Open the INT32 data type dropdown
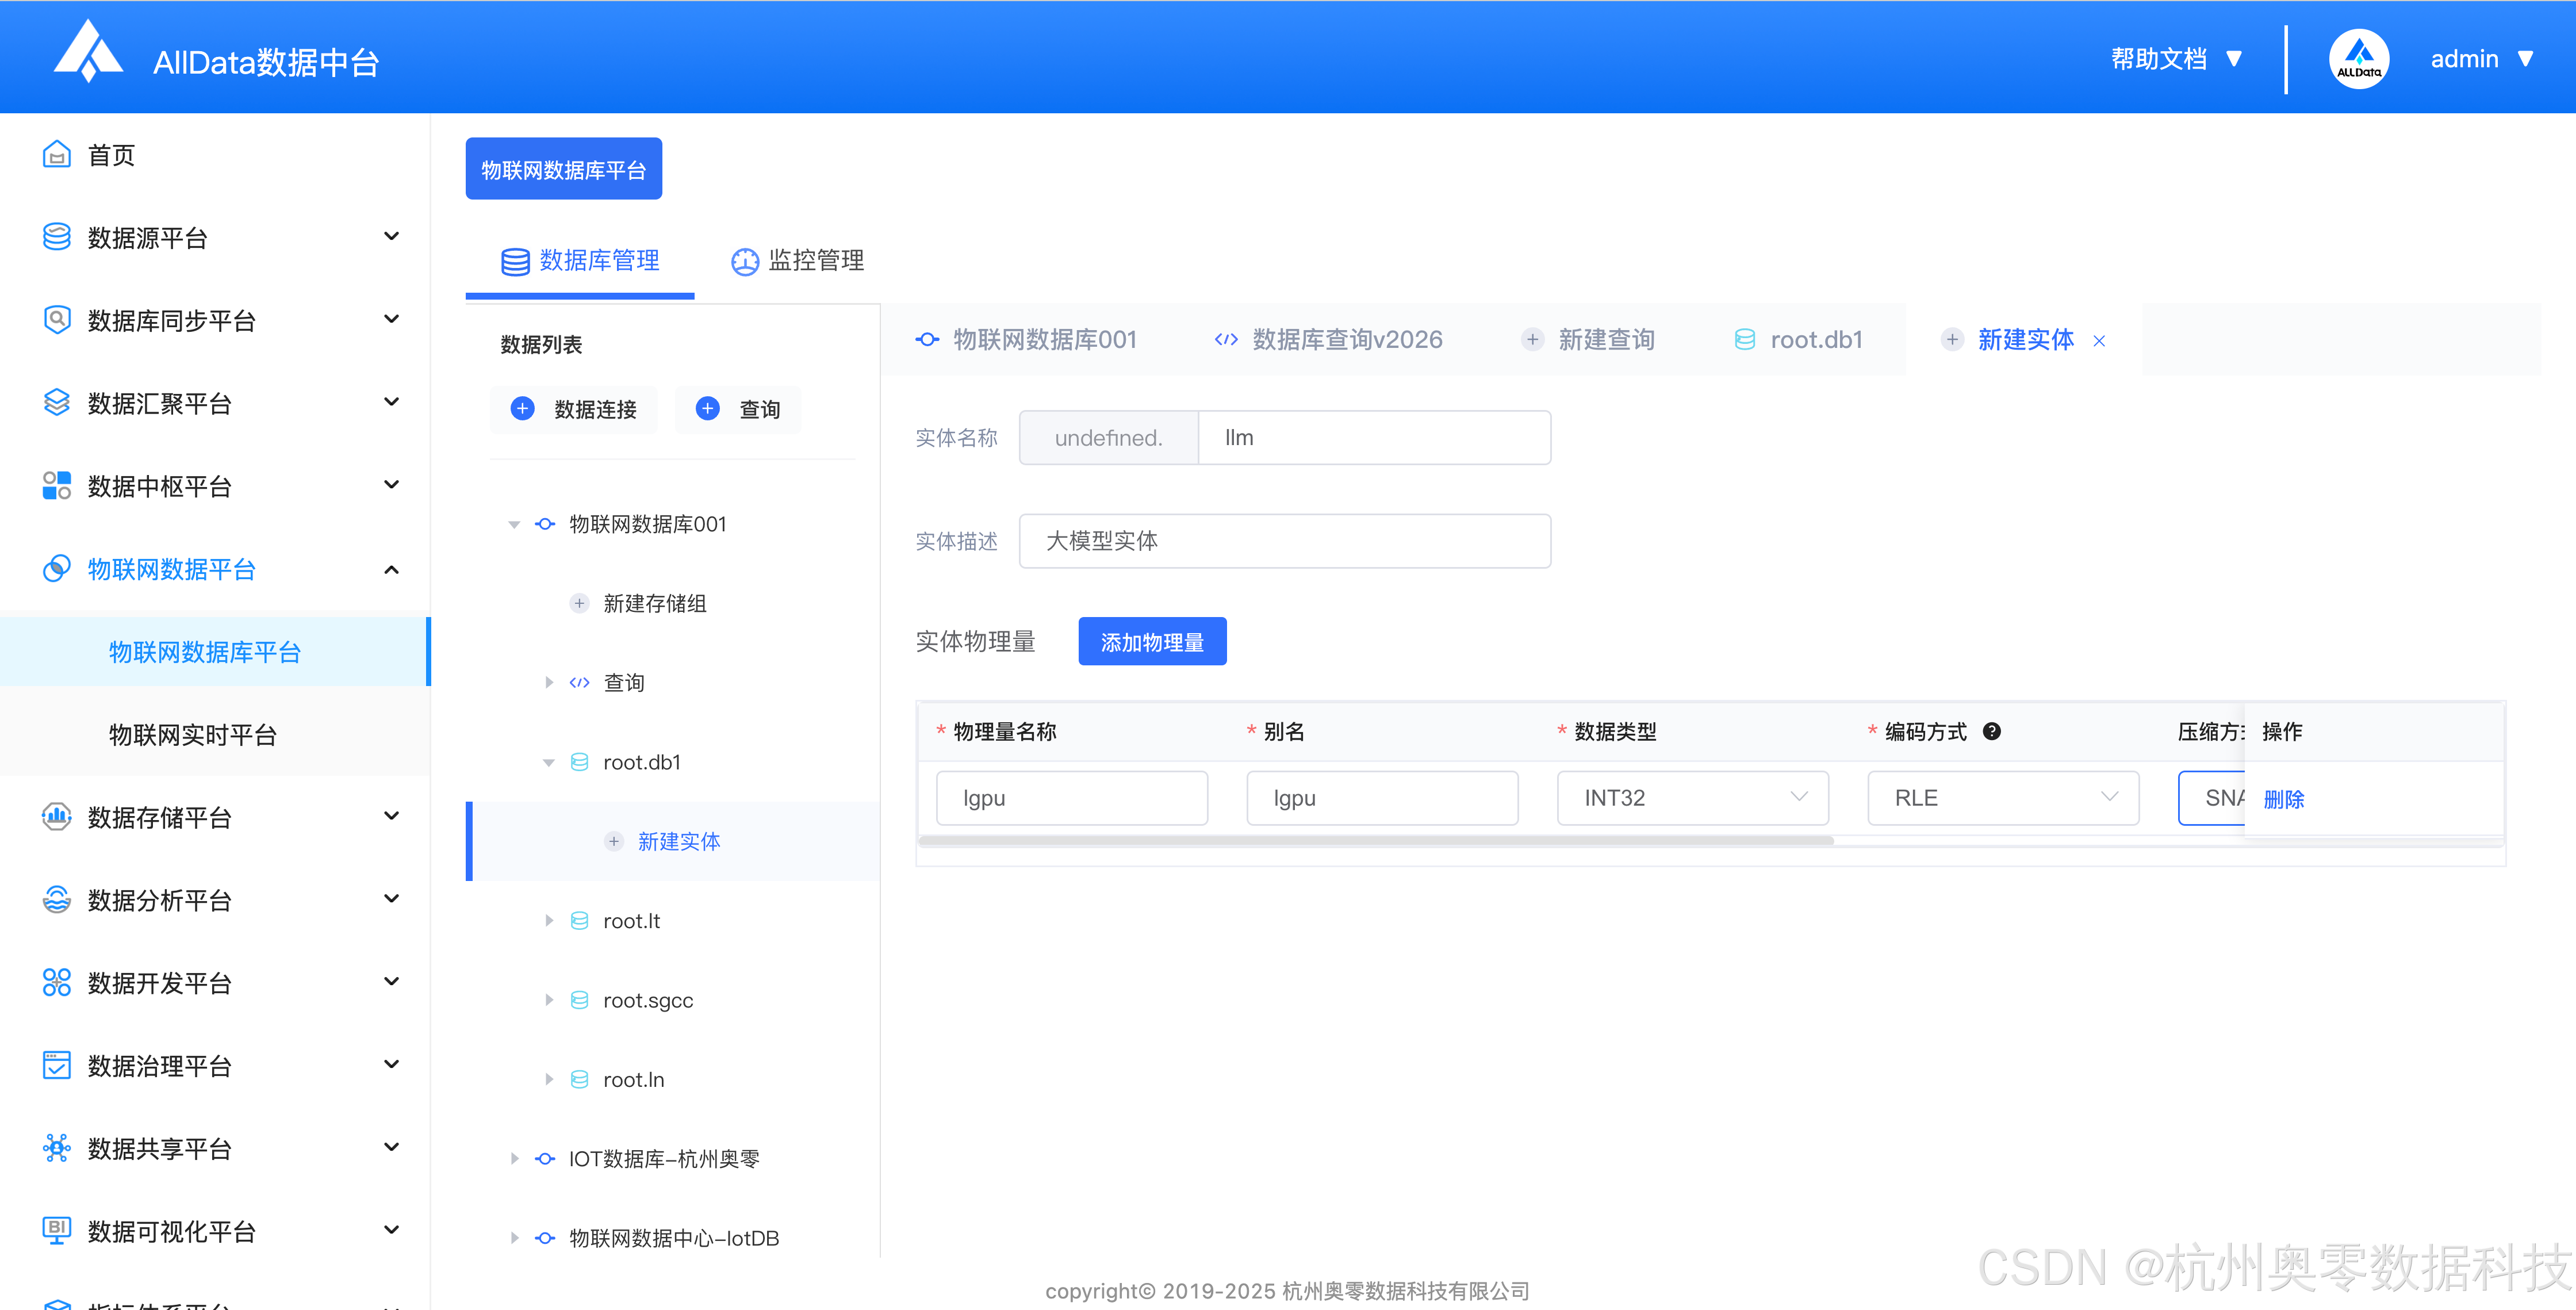 (x=1692, y=797)
